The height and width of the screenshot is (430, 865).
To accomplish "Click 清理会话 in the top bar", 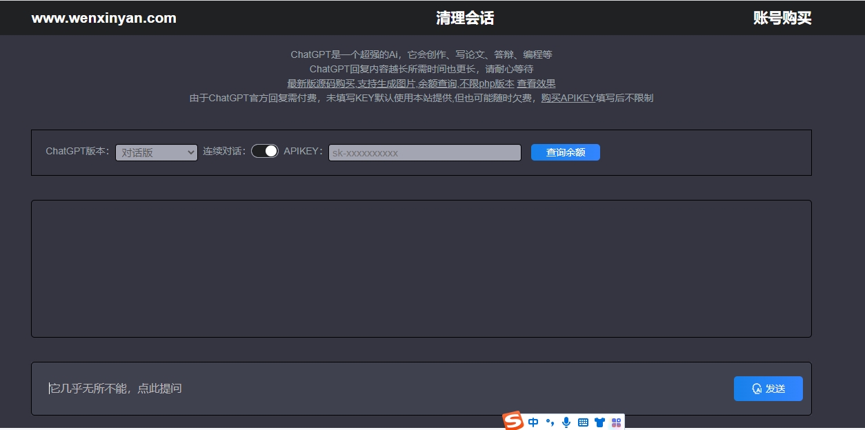I will click(465, 18).
